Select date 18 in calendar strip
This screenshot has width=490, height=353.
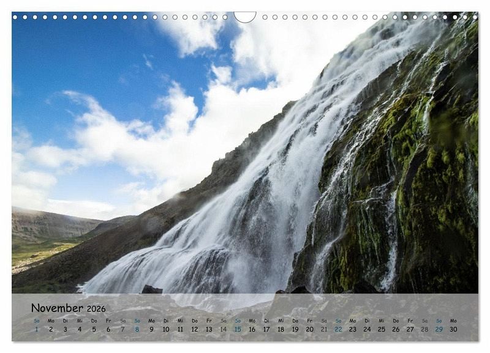281,329
